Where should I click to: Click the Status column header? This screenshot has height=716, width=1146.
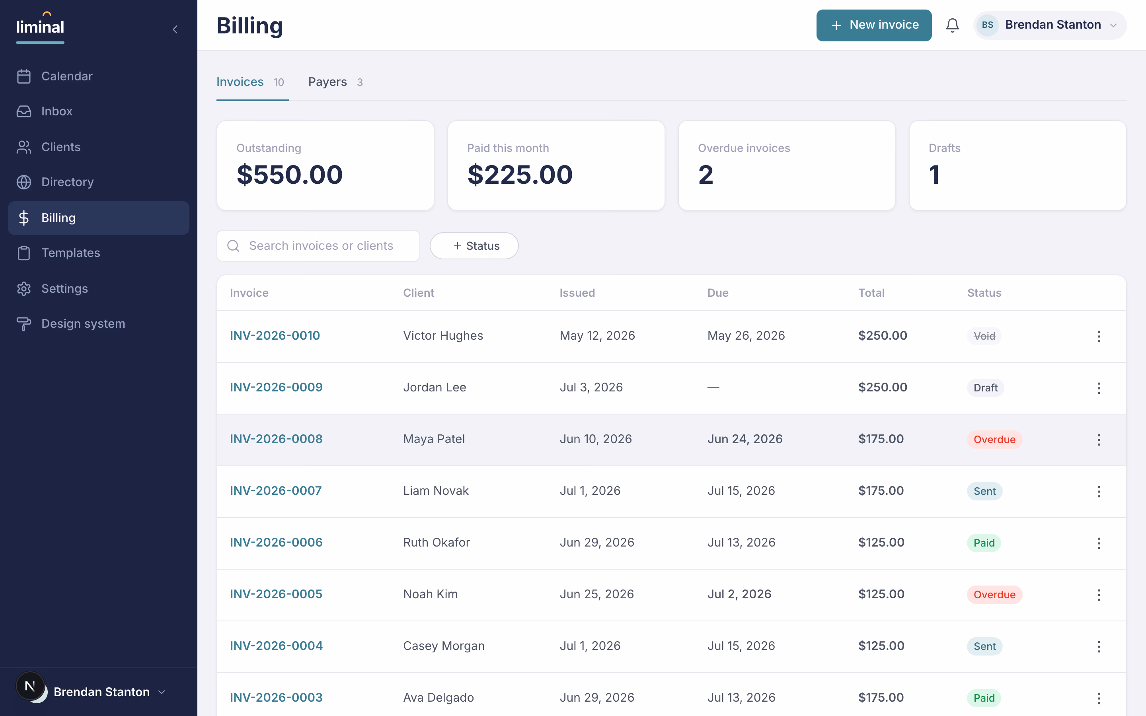pos(984,293)
